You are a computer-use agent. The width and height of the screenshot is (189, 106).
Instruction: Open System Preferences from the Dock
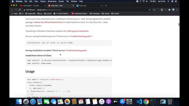click(x=129, y=102)
